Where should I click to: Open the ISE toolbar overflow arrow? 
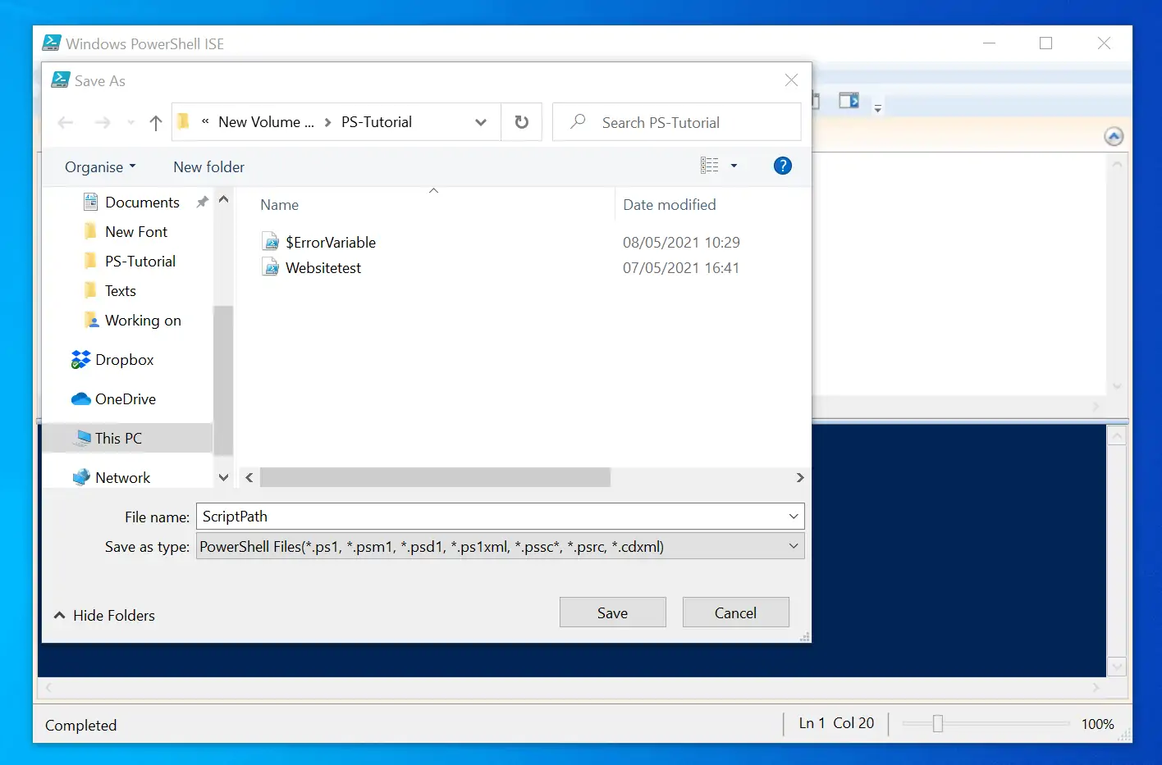coord(877,107)
